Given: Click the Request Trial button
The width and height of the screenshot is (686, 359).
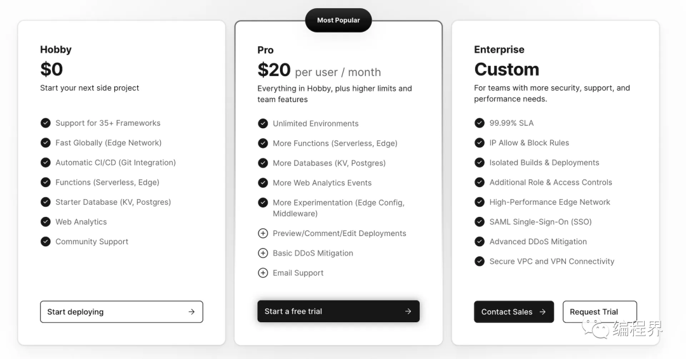Looking at the screenshot, I should click(x=600, y=312).
